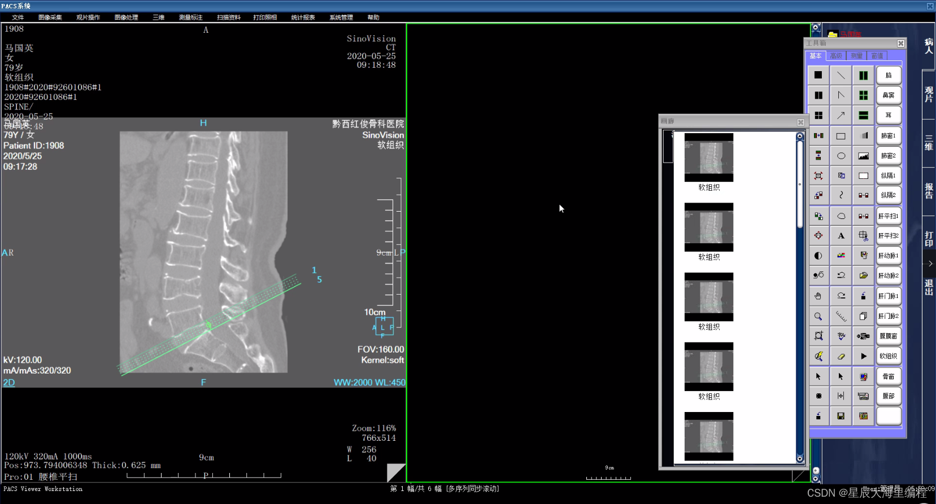This screenshot has width=936, height=504.
Task: Close the 工具箱 toolbox panel
Action: [900, 43]
